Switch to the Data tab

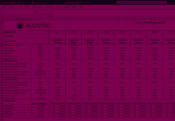[58, 7]
